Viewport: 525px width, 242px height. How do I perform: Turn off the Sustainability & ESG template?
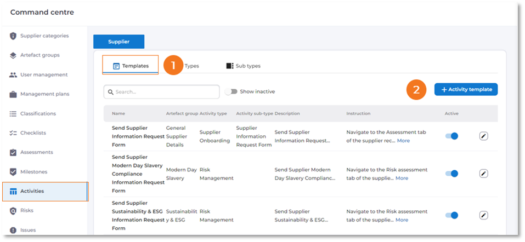pos(451,215)
